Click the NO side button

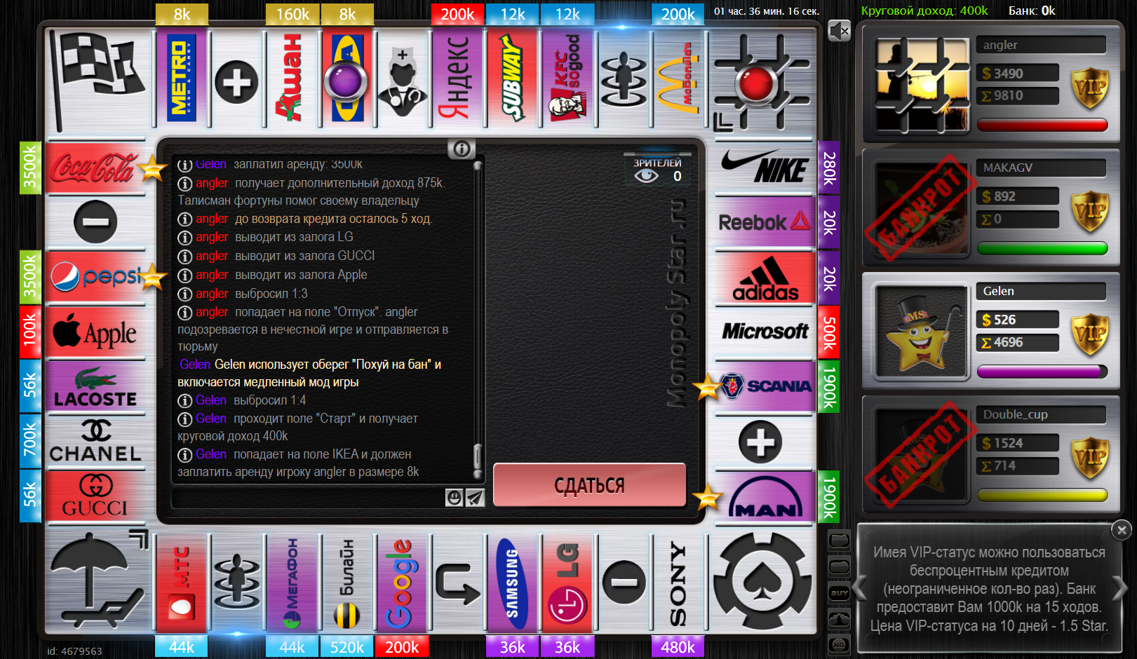click(x=840, y=644)
